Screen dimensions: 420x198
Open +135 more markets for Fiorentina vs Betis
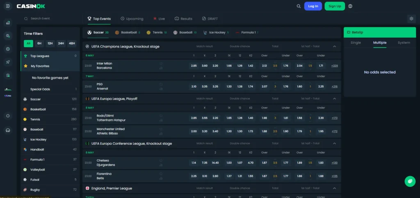coord(334,176)
